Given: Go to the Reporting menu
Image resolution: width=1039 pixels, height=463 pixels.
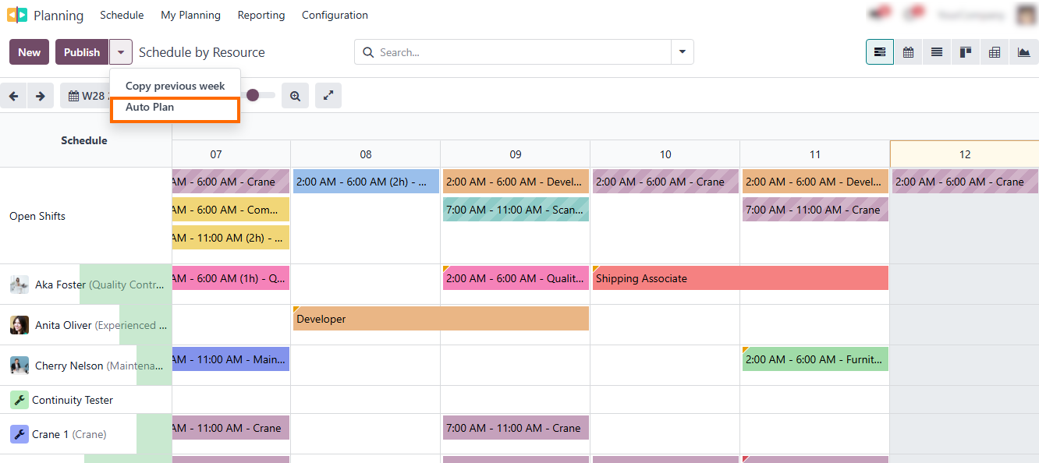Looking at the screenshot, I should (261, 15).
